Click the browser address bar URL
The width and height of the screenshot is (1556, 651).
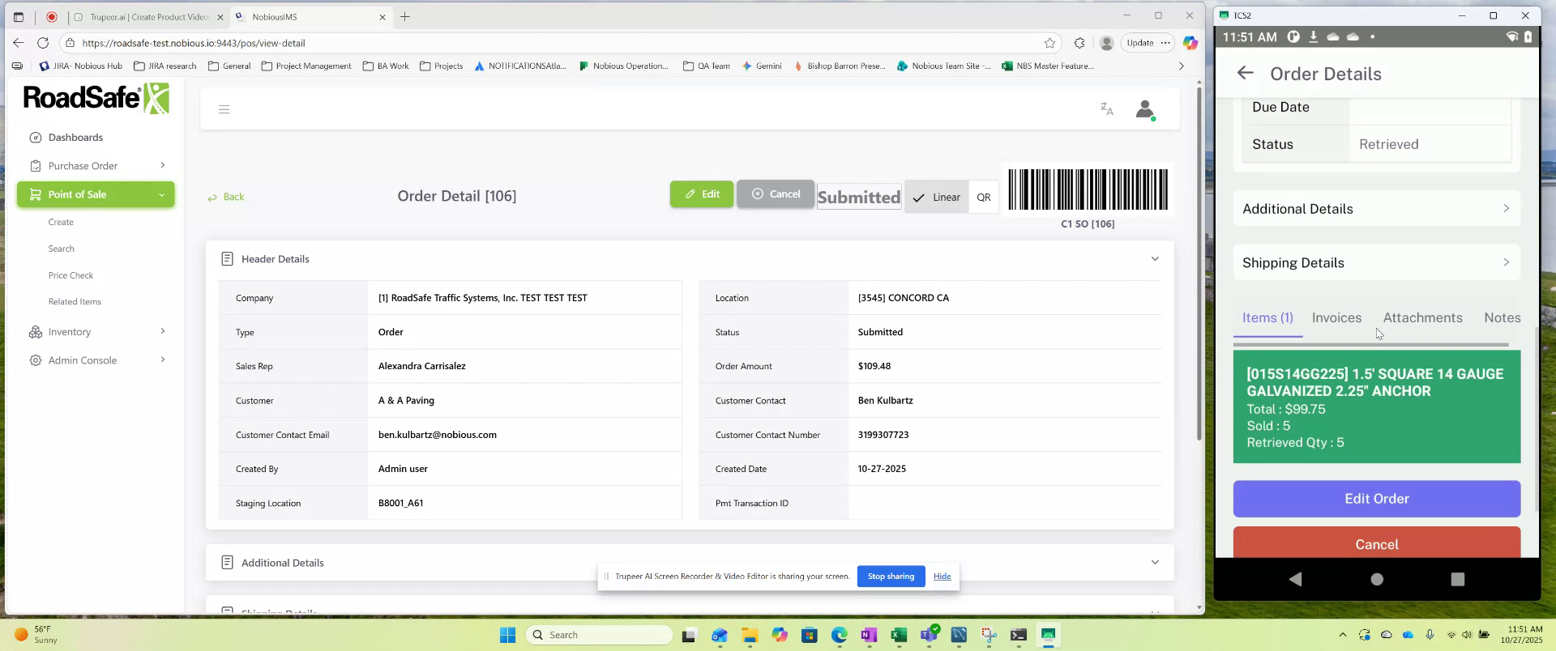[x=194, y=43]
